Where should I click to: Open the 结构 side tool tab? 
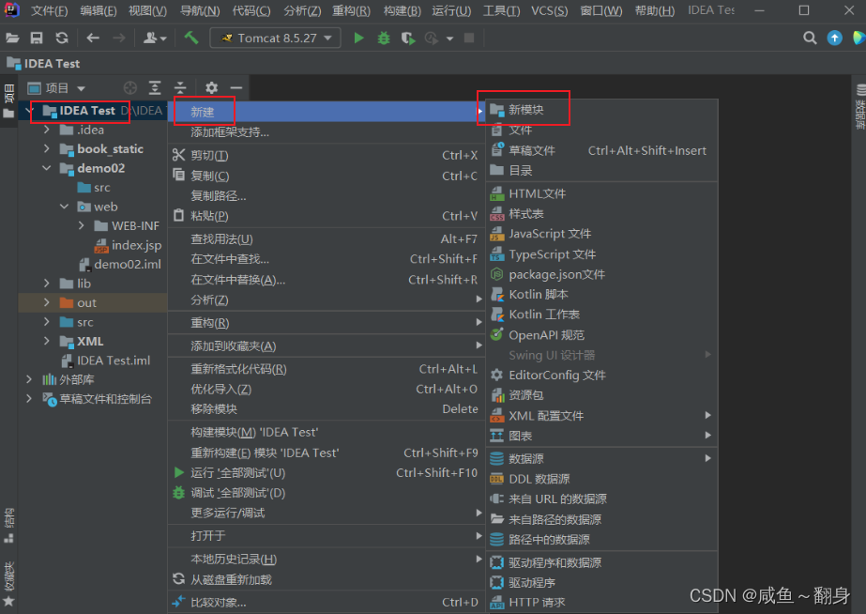pos(8,525)
